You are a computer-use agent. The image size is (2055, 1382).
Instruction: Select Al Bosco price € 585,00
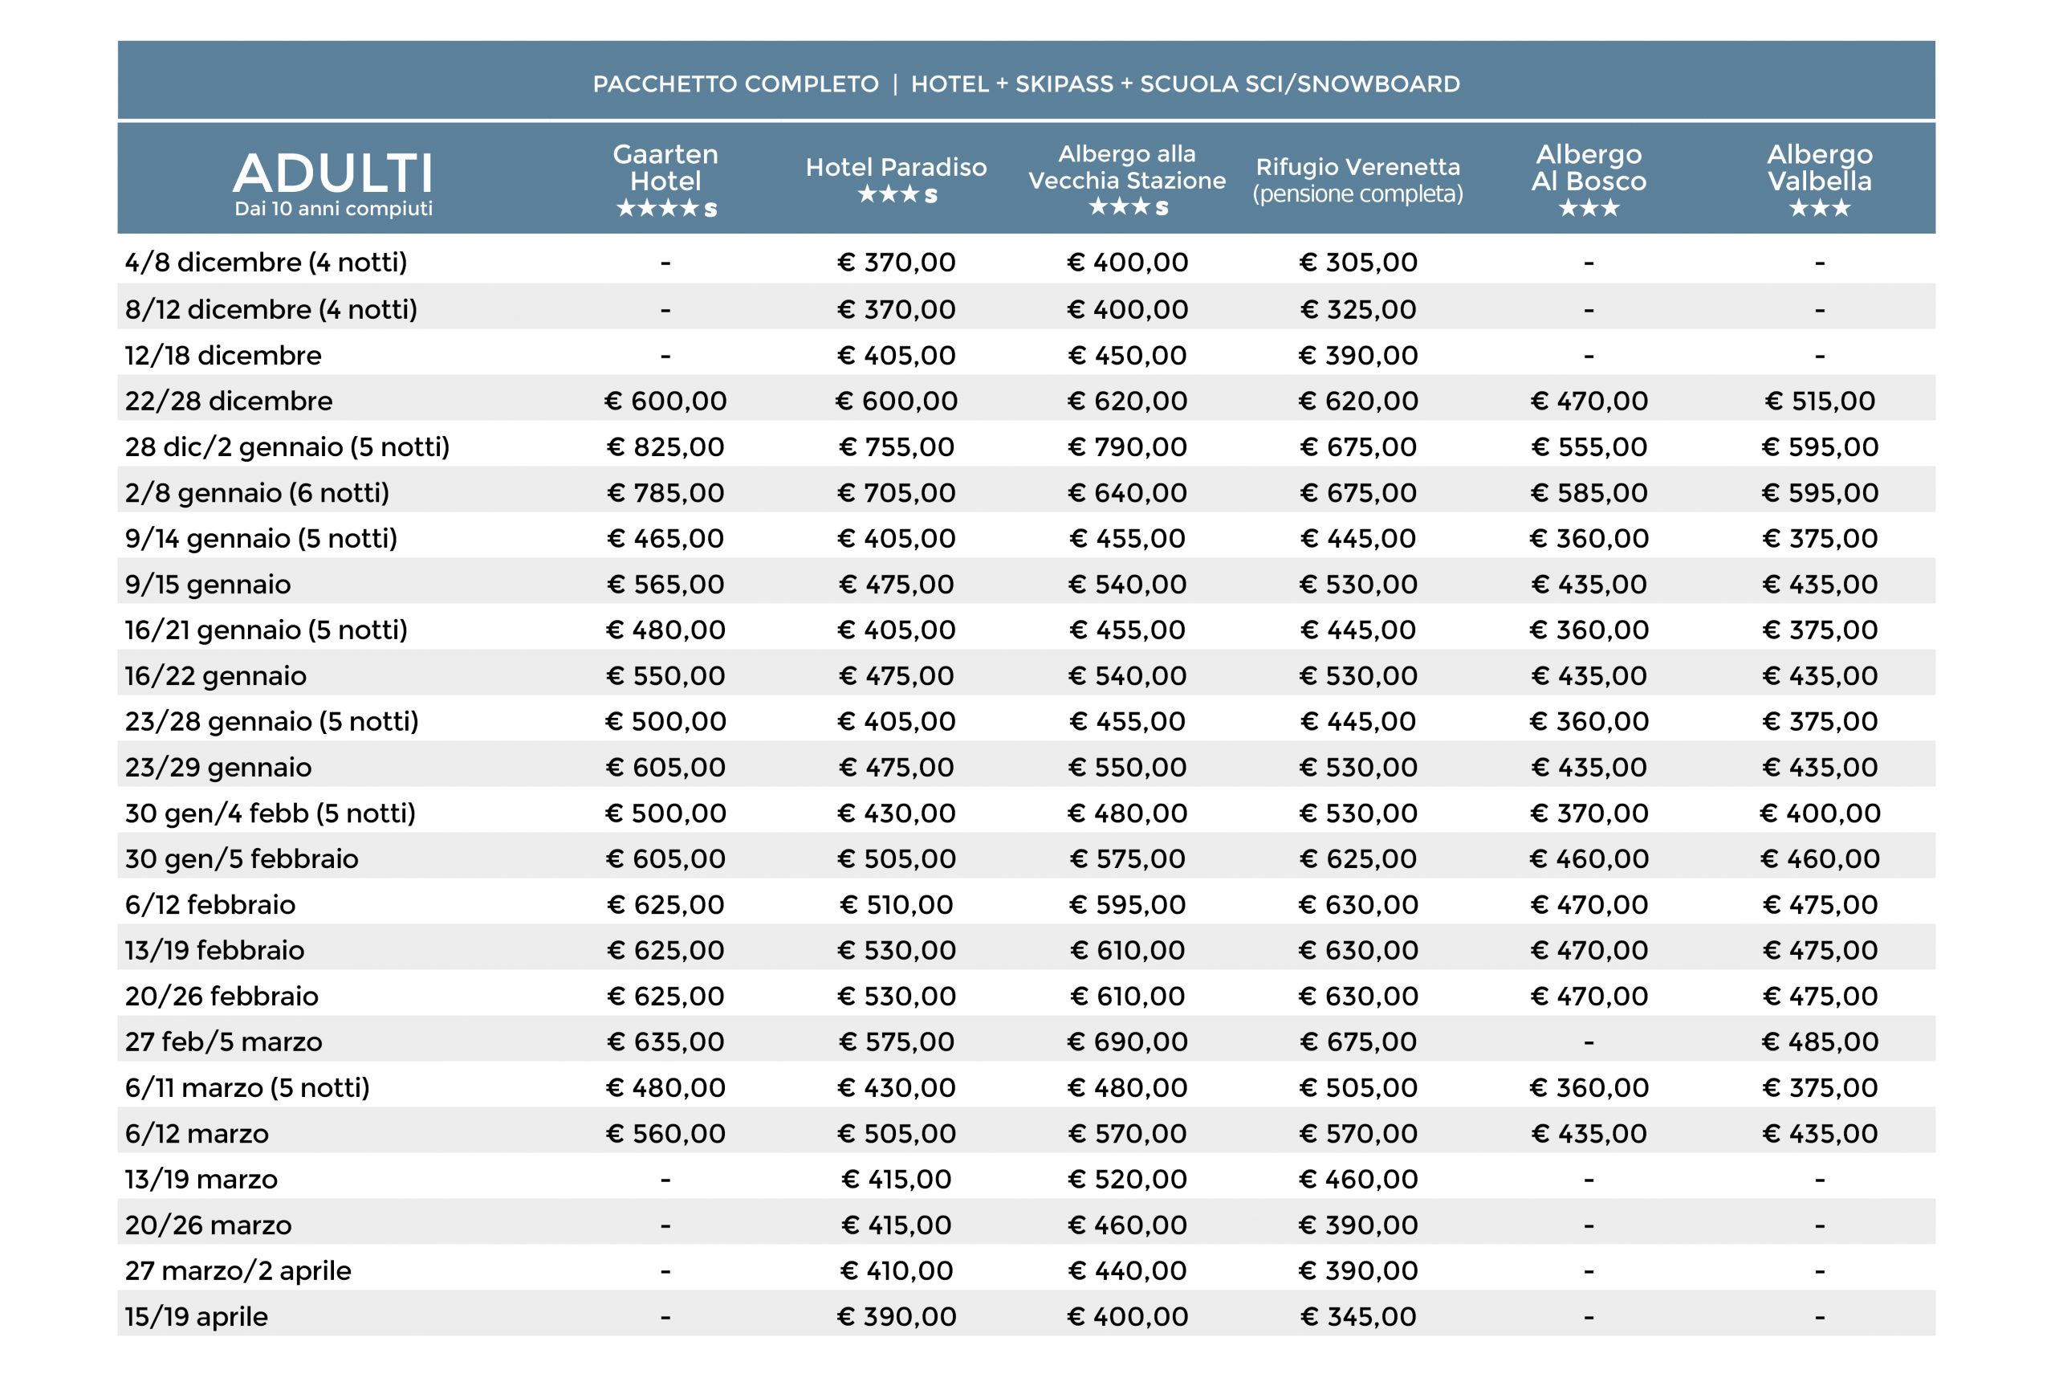click(x=1589, y=493)
